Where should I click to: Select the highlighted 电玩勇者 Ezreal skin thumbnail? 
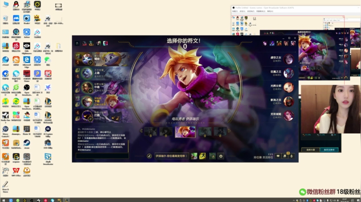[185, 132]
